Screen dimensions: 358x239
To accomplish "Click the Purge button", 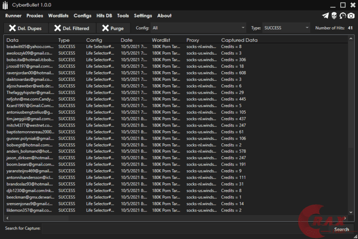I will point(113,28).
